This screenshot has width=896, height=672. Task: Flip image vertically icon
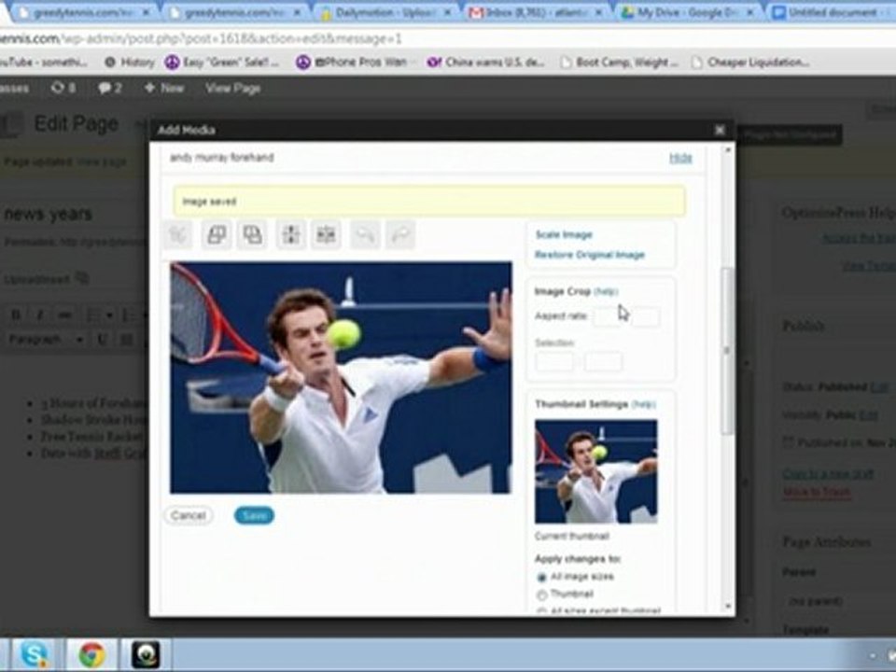[291, 235]
